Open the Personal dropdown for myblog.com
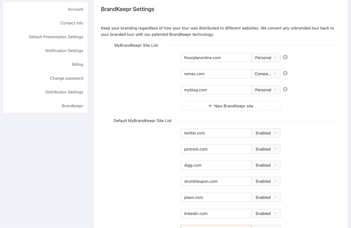This screenshot has height=228, width=351. 266,90
